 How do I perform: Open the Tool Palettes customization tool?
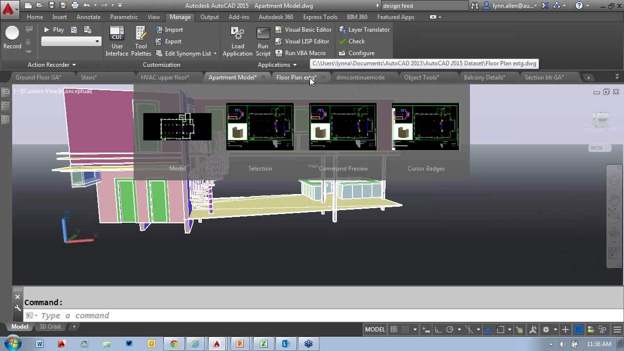(x=141, y=41)
